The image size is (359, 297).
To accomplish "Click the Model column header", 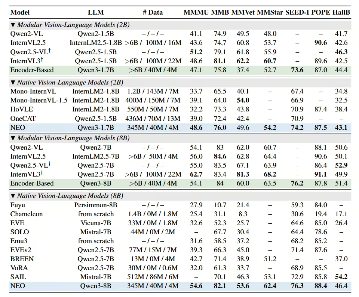I will click(20, 12).
